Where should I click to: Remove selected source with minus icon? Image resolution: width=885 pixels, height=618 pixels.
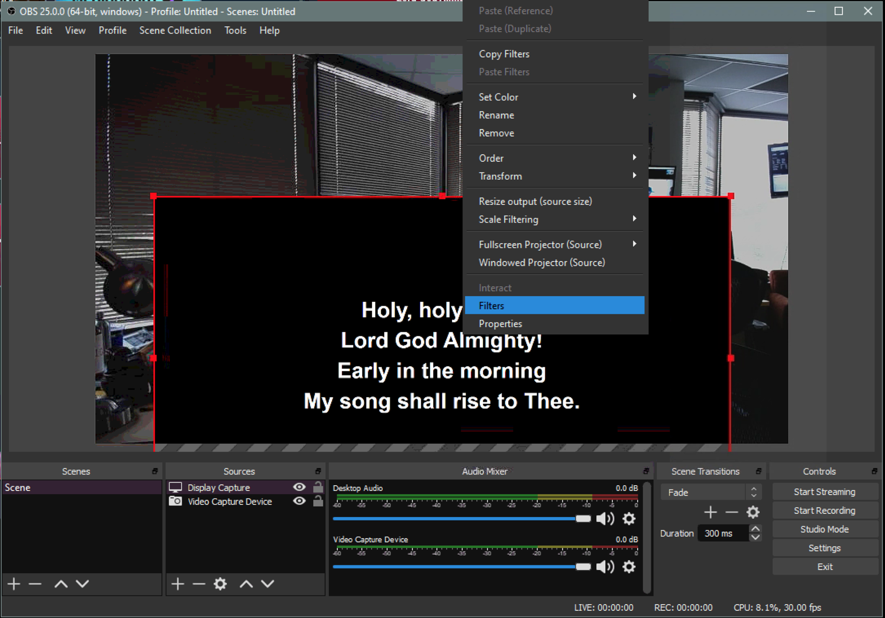pyautogui.click(x=199, y=584)
